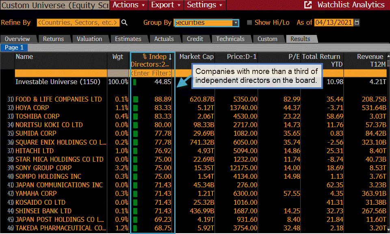Sort by the Market Cap column header
Viewport: 390px width, 234px height.
197,57
